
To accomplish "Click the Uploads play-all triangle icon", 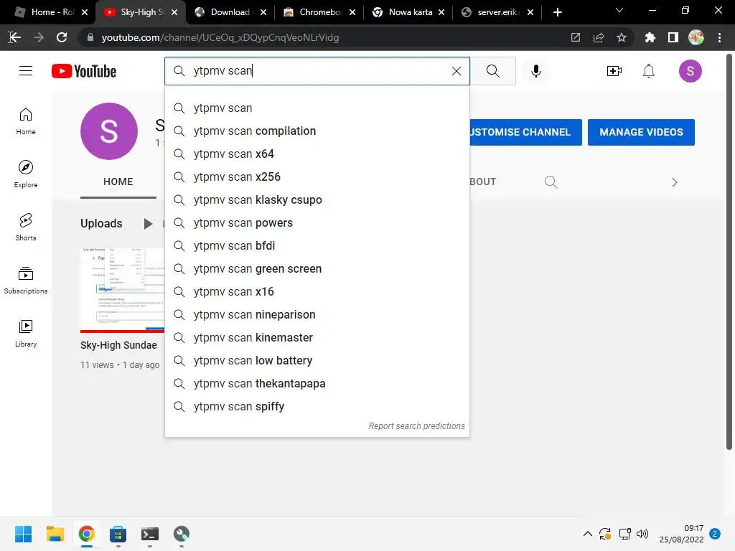I will tap(148, 224).
